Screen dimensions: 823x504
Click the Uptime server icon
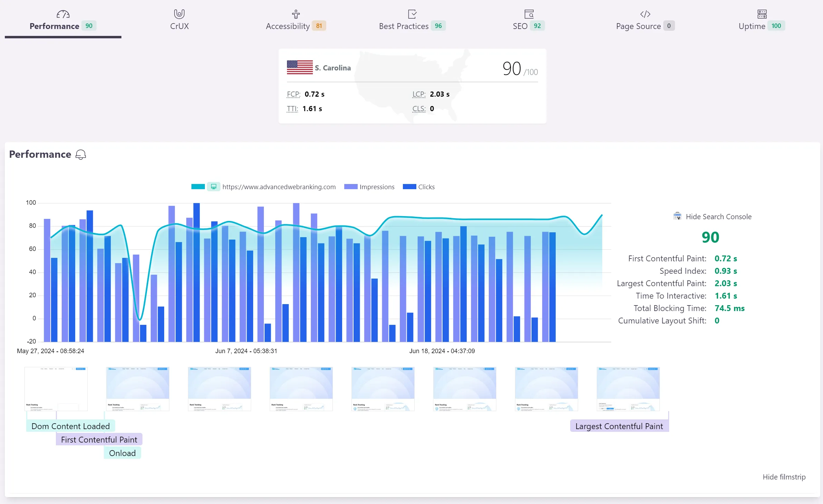[x=762, y=14]
